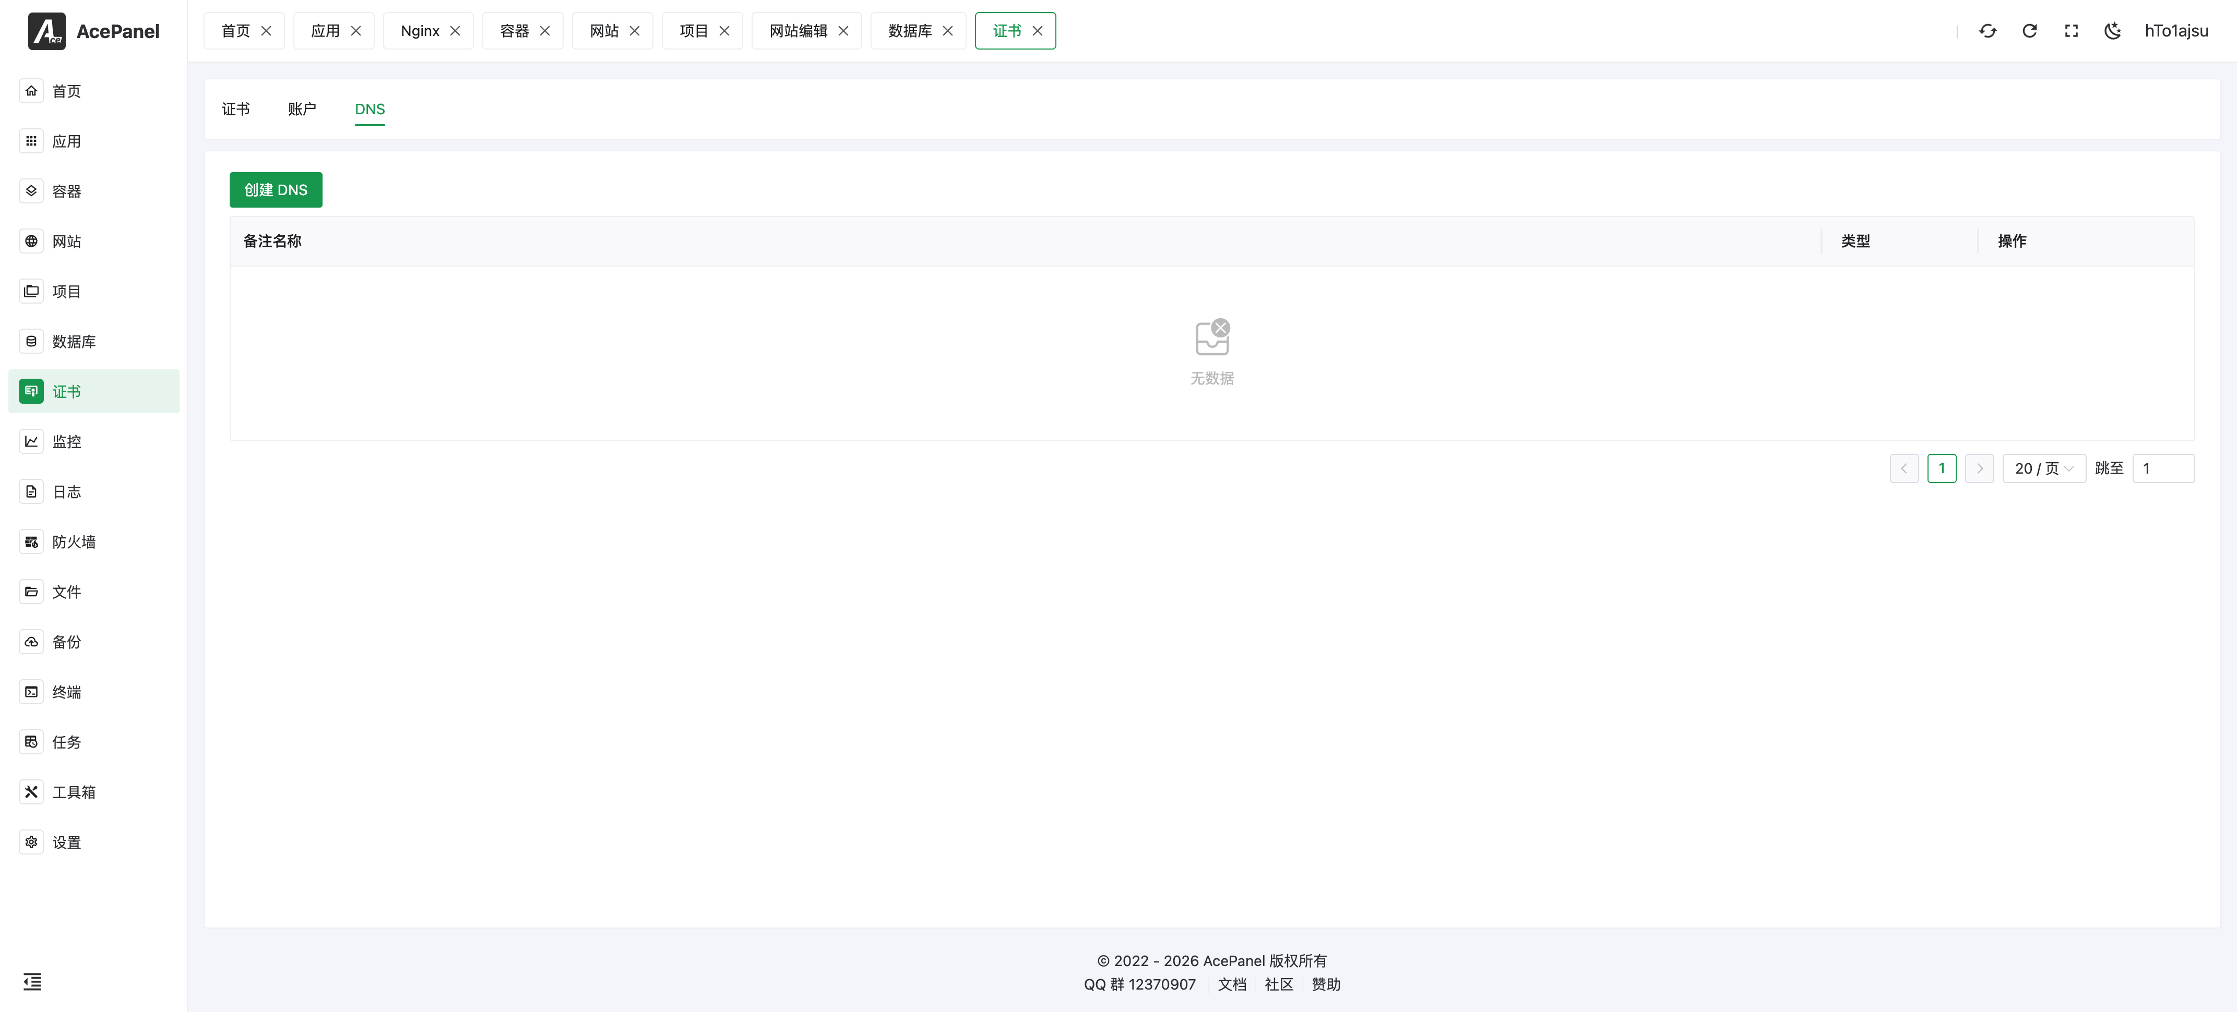
Task: Open the 终端 terminal from sidebar
Action: (65, 692)
